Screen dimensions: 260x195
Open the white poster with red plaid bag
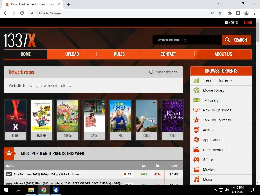94,120
